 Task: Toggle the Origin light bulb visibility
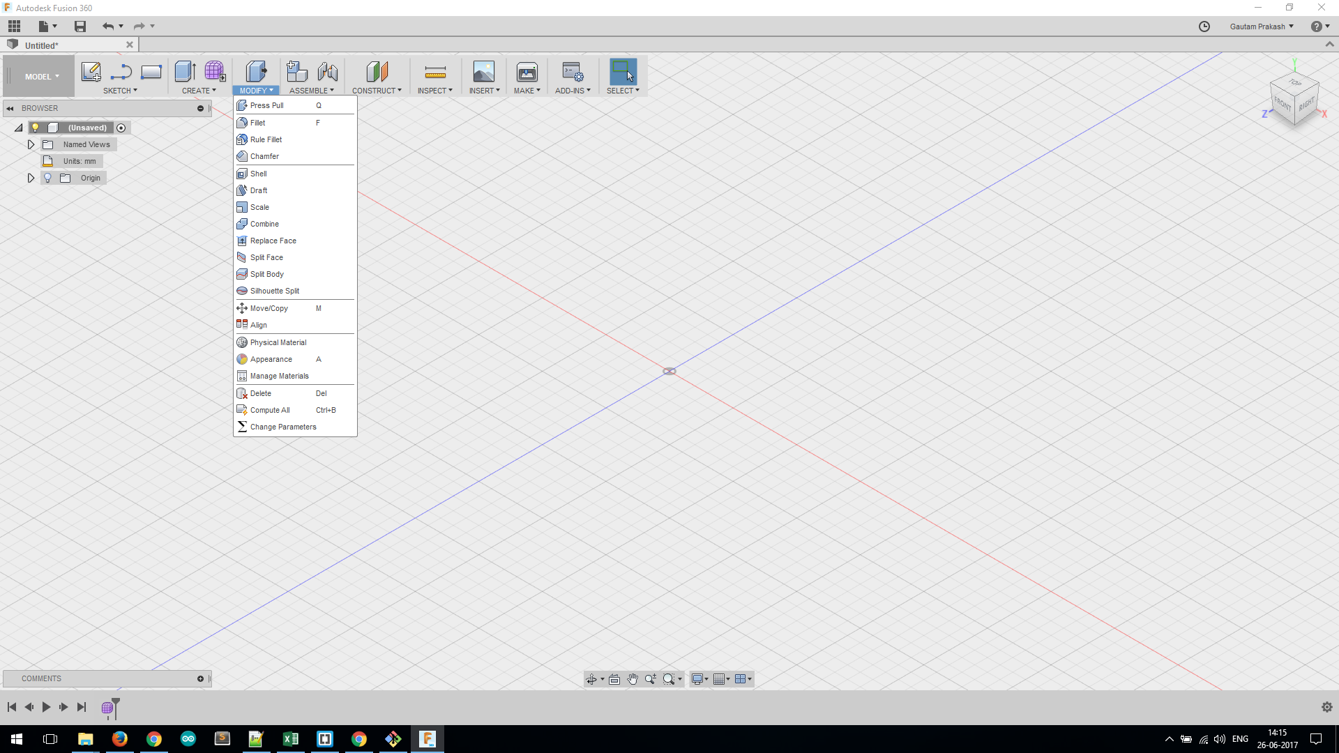pyautogui.click(x=47, y=178)
